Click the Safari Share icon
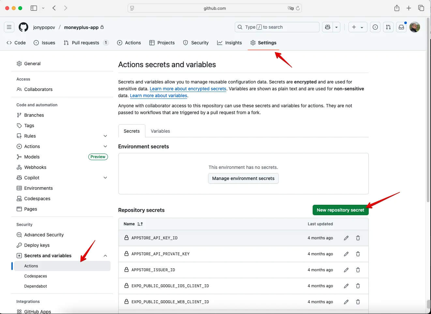 click(397, 8)
